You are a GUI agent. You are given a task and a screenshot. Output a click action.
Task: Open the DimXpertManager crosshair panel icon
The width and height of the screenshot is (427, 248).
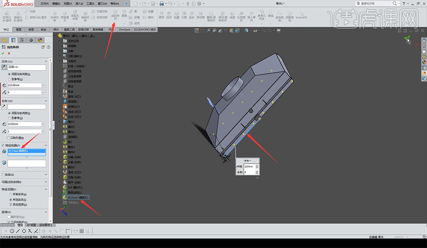(31, 40)
